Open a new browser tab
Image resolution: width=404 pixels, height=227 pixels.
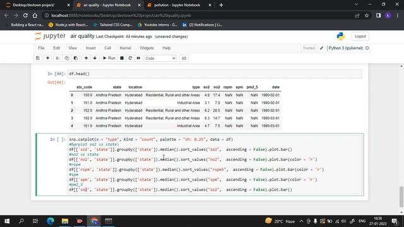coord(221,5)
